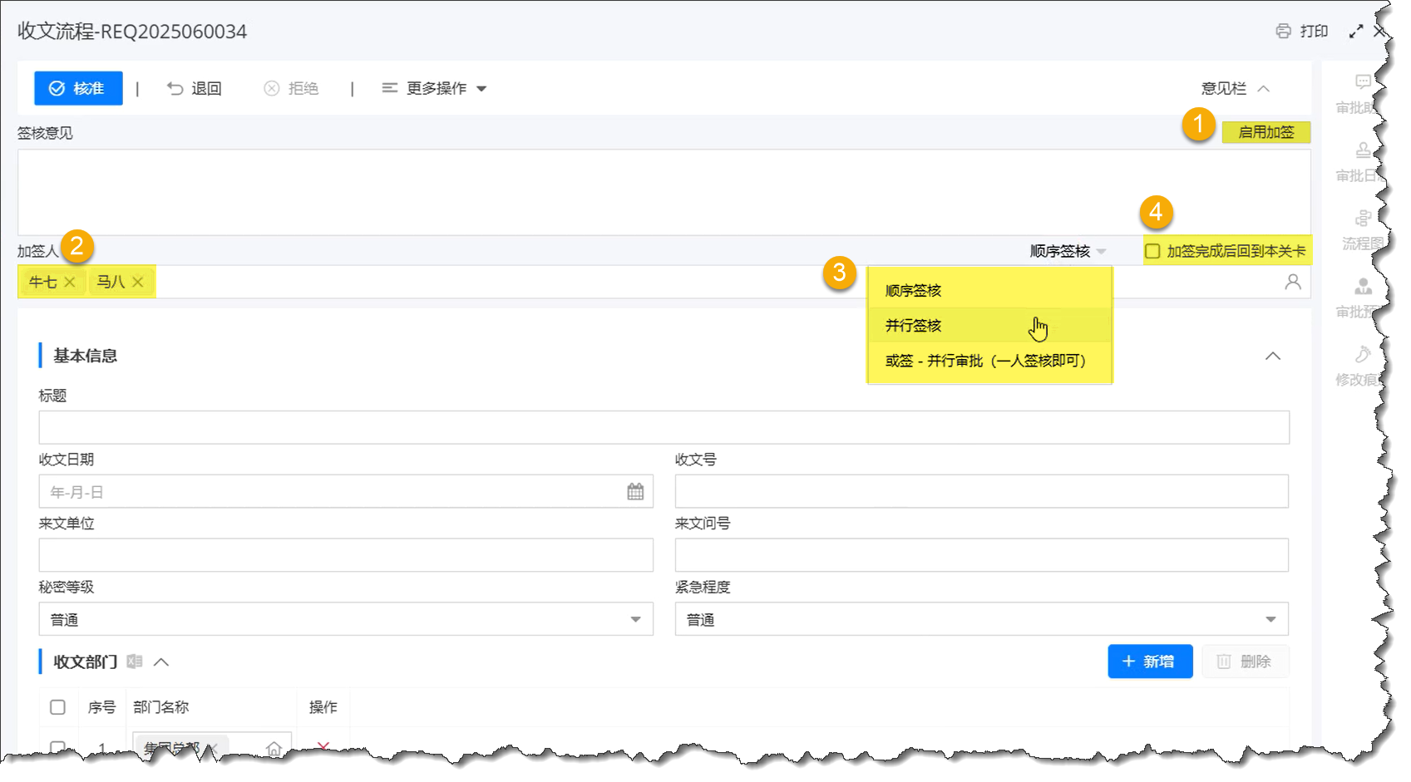Image resolution: width=1411 pixels, height=782 pixels.
Task: Click the 打印 print icon
Action: (x=1283, y=32)
